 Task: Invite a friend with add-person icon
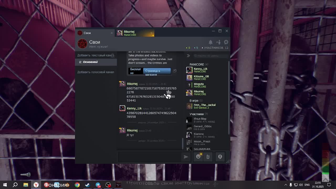[218, 42]
